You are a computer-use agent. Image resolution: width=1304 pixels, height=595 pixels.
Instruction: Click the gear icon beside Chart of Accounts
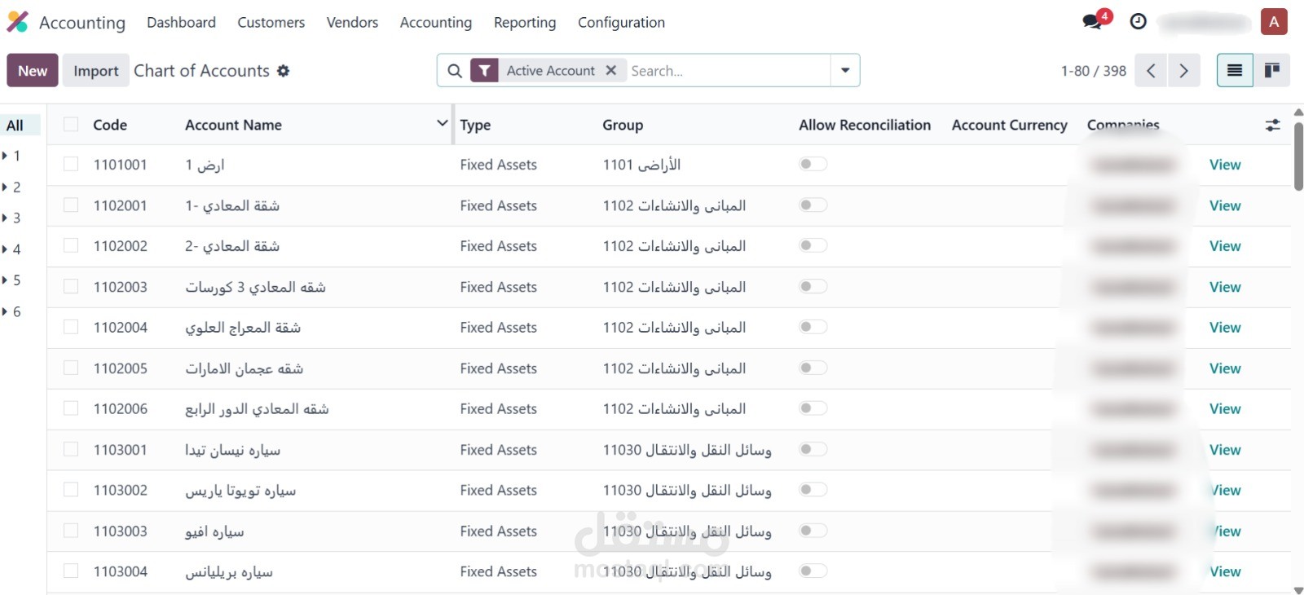click(x=284, y=71)
